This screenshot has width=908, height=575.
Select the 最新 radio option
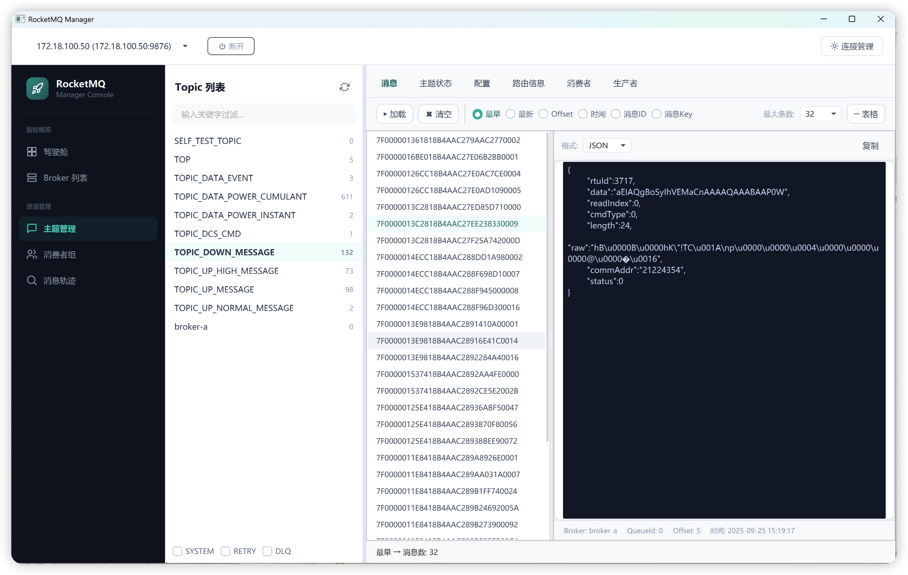pyautogui.click(x=510, y=114)
